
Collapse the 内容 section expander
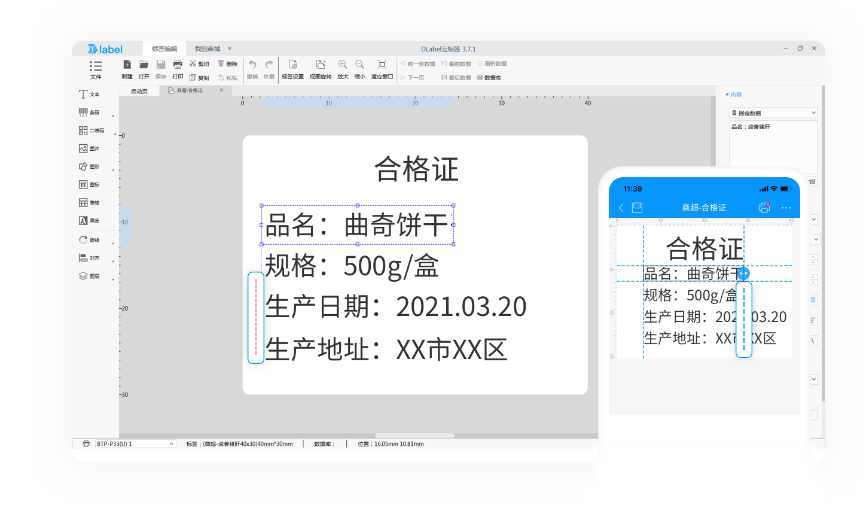pyautogui.click(x=727, y=95)
